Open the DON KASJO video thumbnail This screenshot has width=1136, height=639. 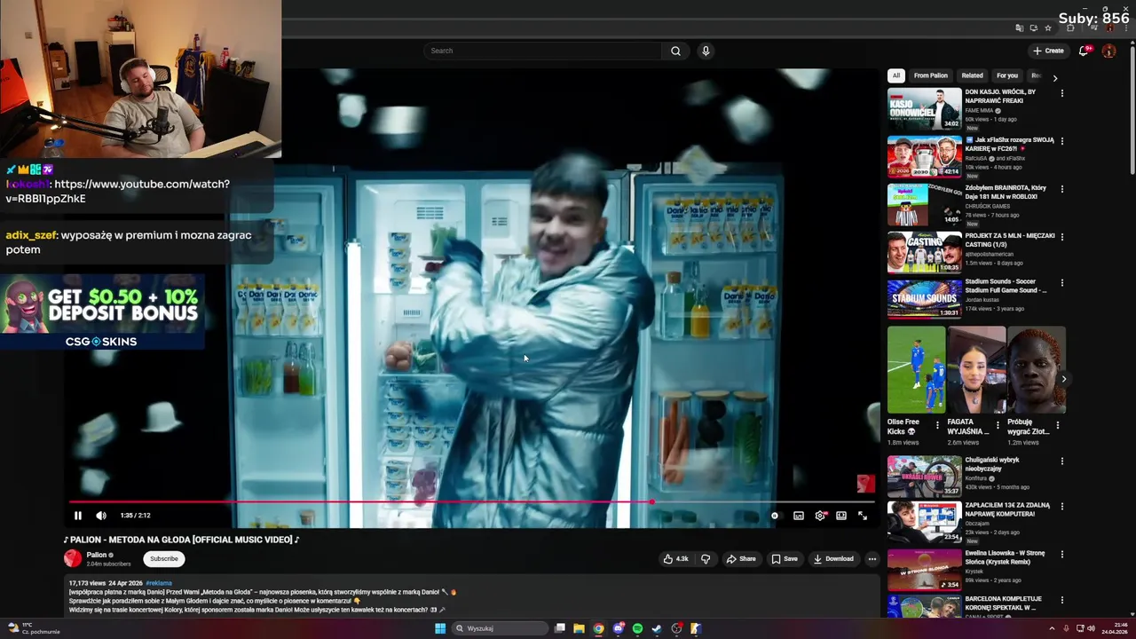pos(924,109)
